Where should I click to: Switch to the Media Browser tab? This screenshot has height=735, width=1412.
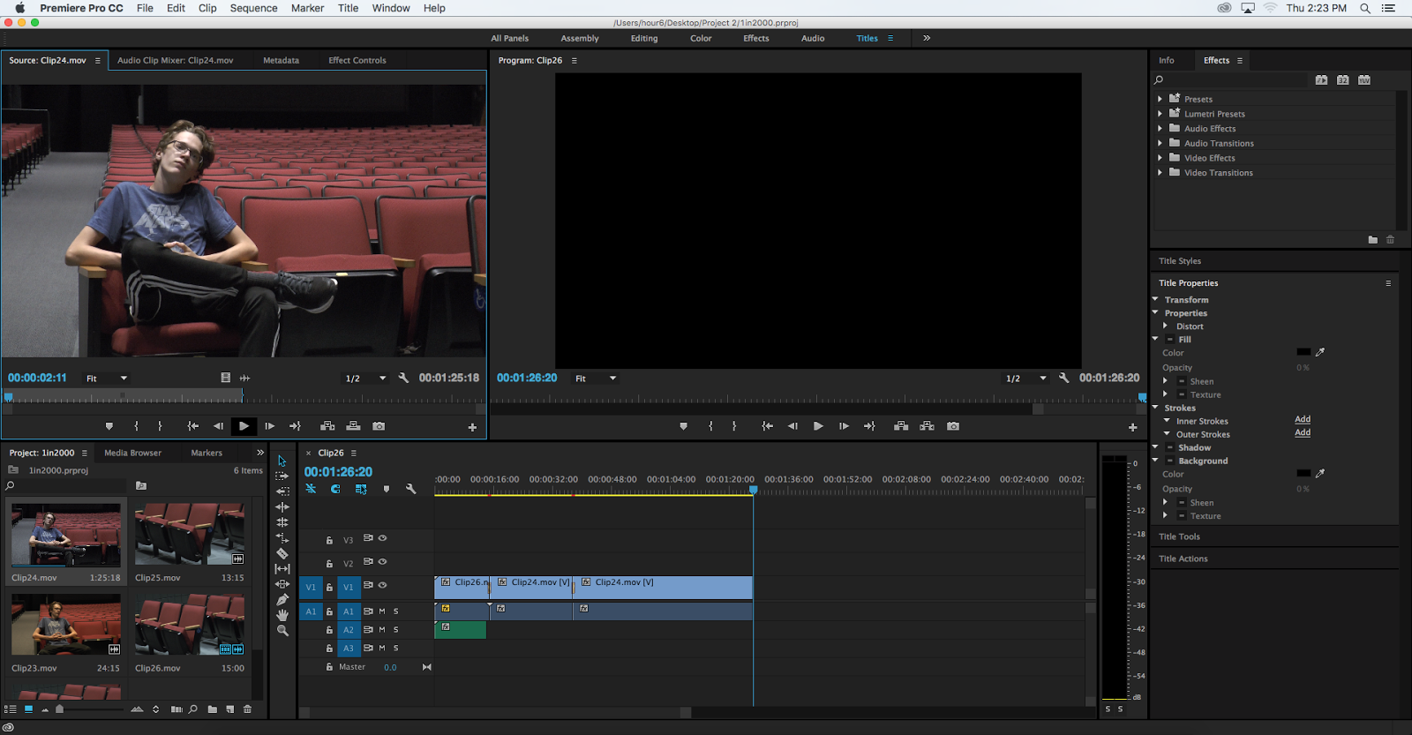(133, 453)
